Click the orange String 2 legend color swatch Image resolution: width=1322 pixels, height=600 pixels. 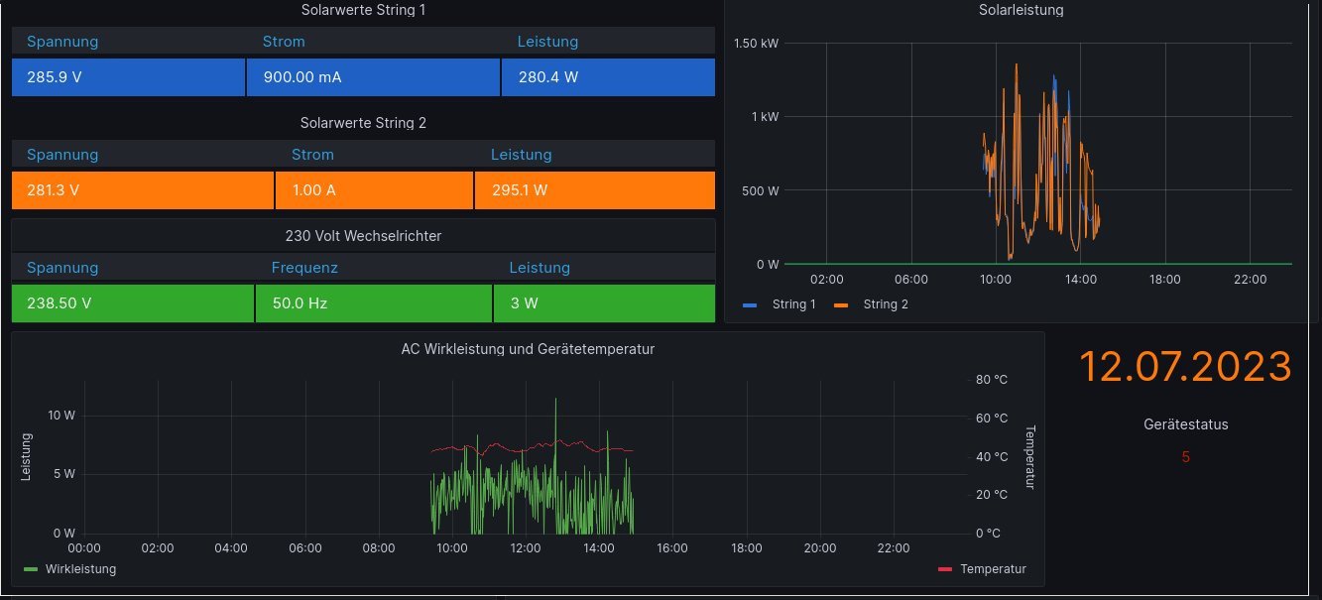[x=841, y=304]
